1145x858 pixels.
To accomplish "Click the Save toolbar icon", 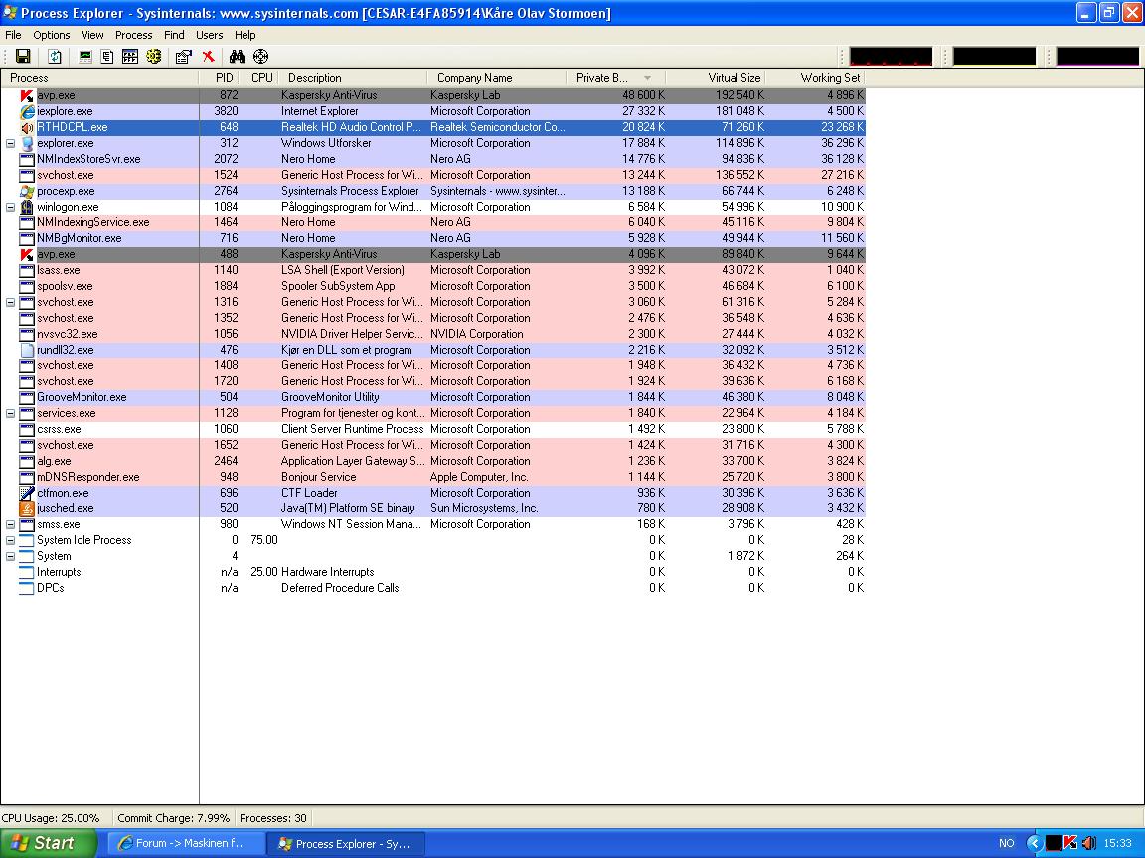I will coord(23,57).
